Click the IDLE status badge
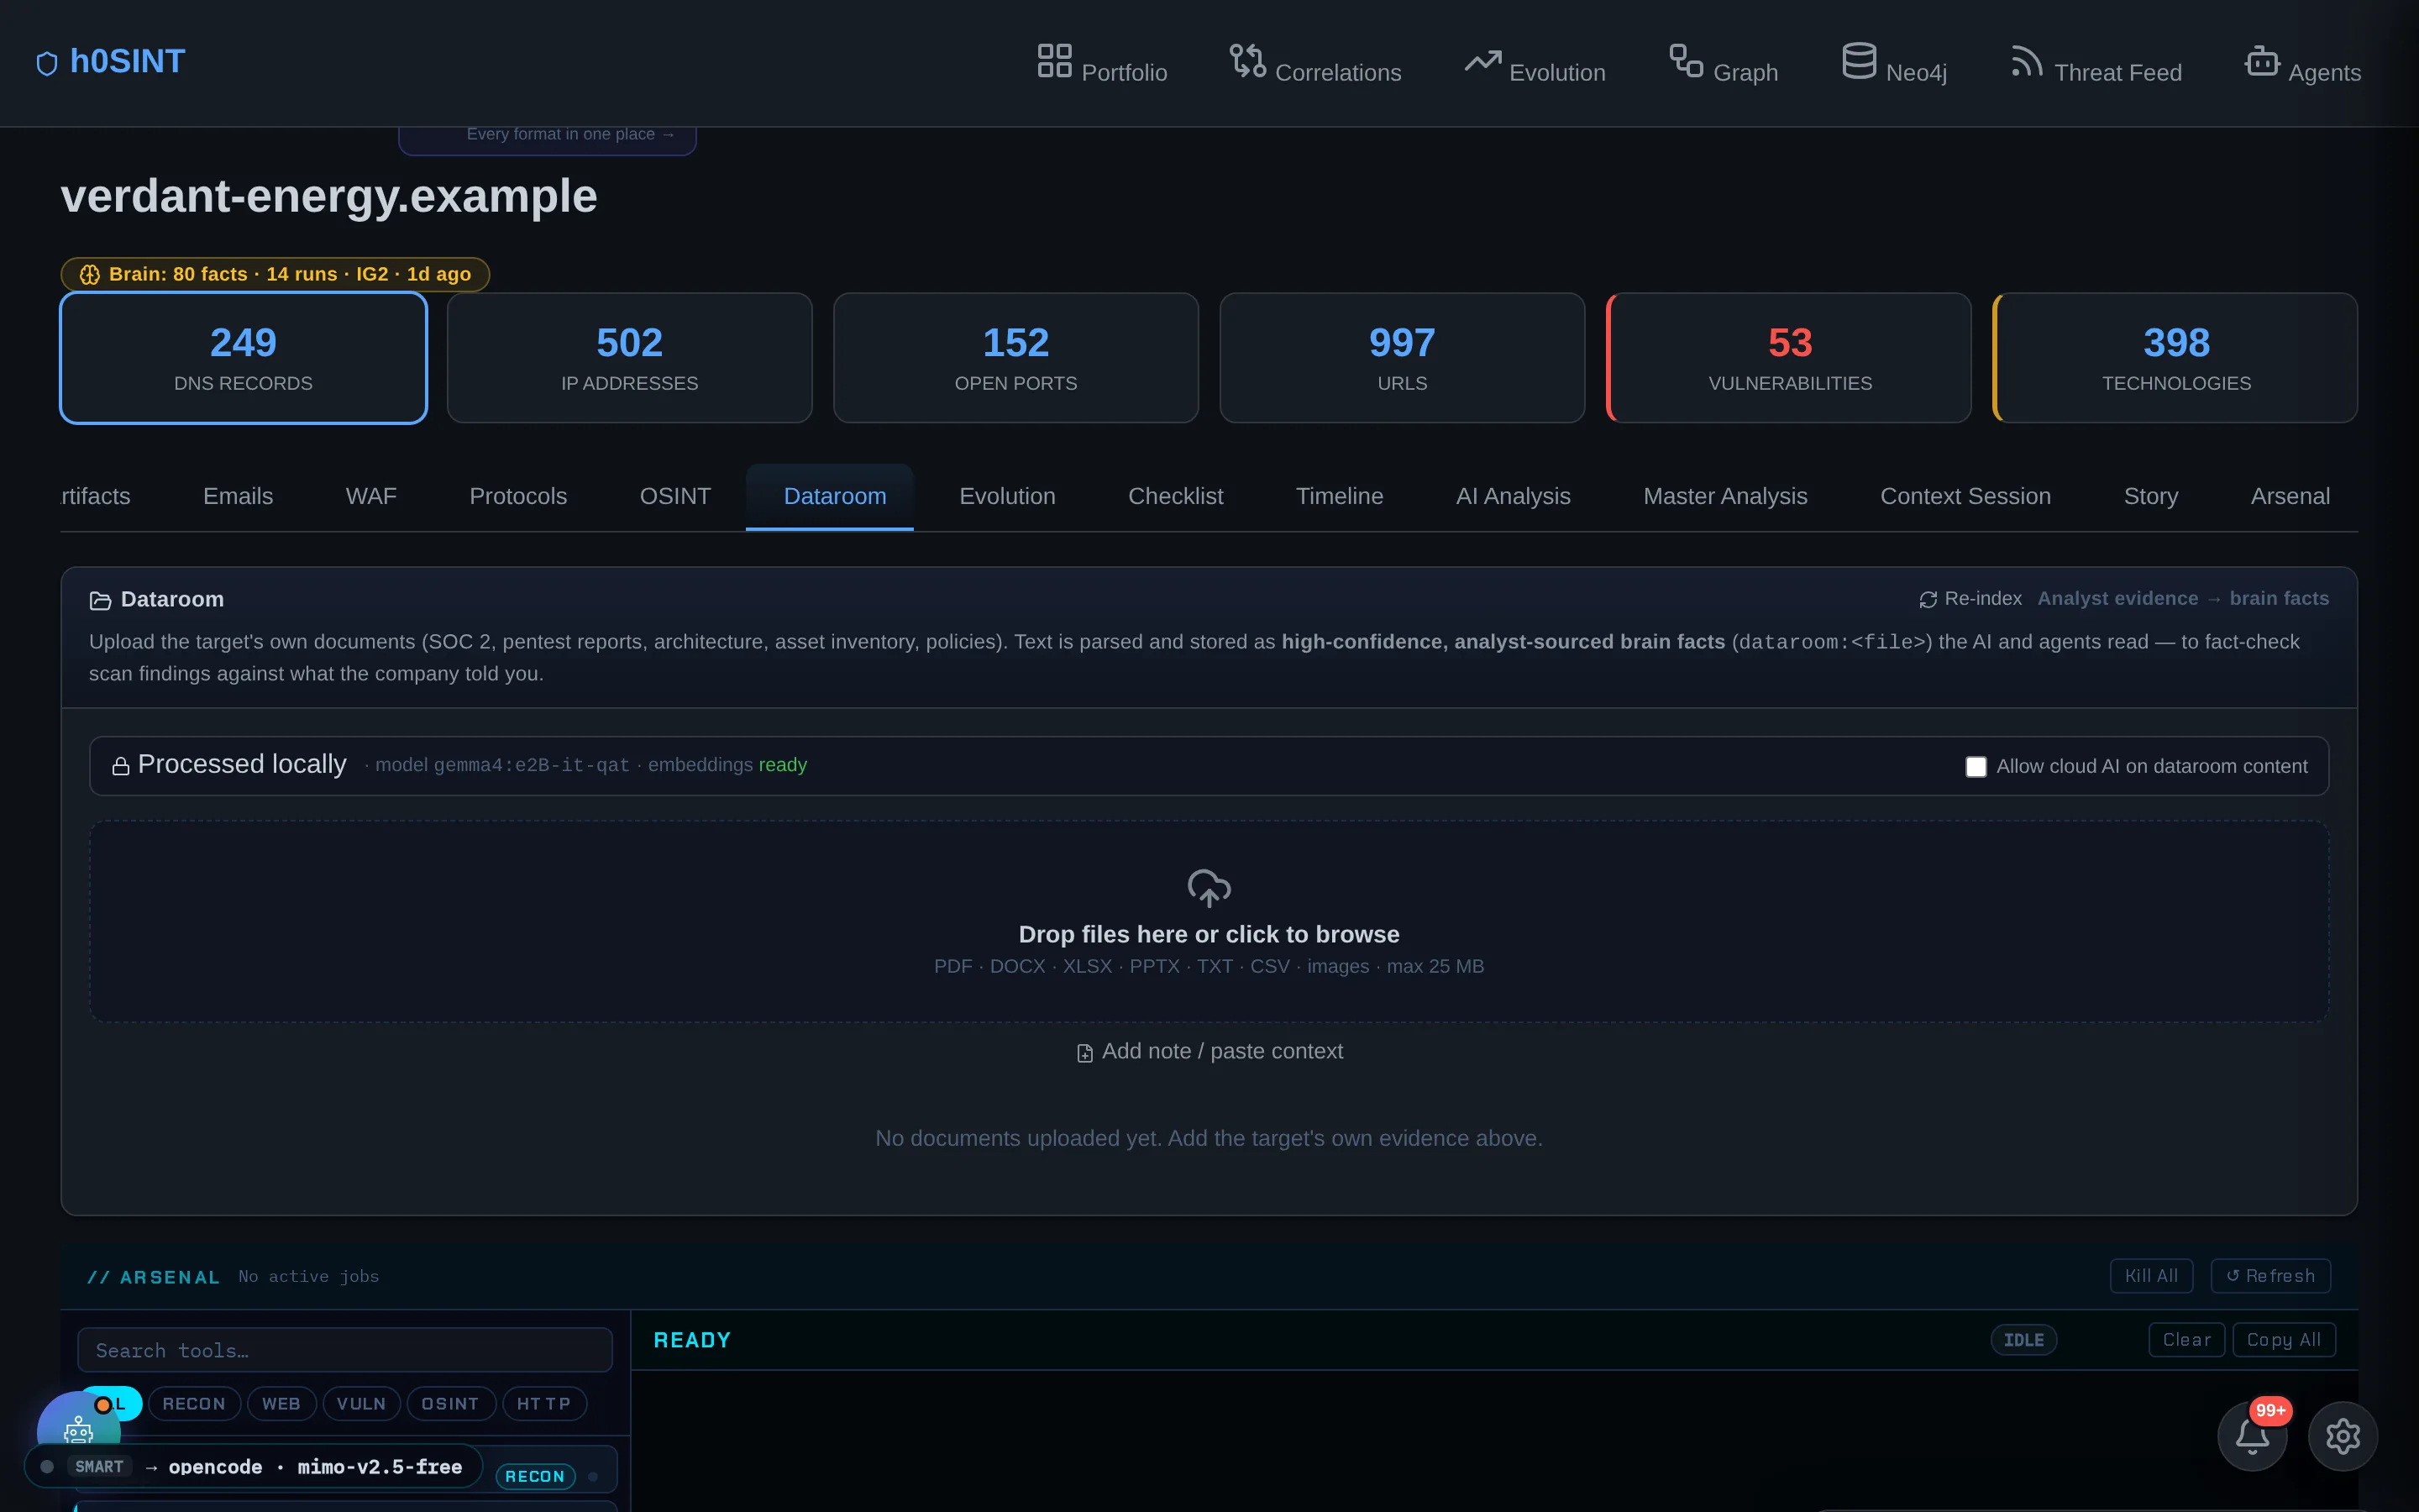Image resolution: width=2419 pixels, height=1512 pixels. click(2023, 1340)
